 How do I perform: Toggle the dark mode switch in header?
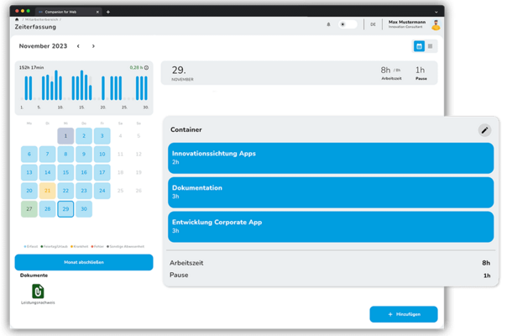coord(347,24)
